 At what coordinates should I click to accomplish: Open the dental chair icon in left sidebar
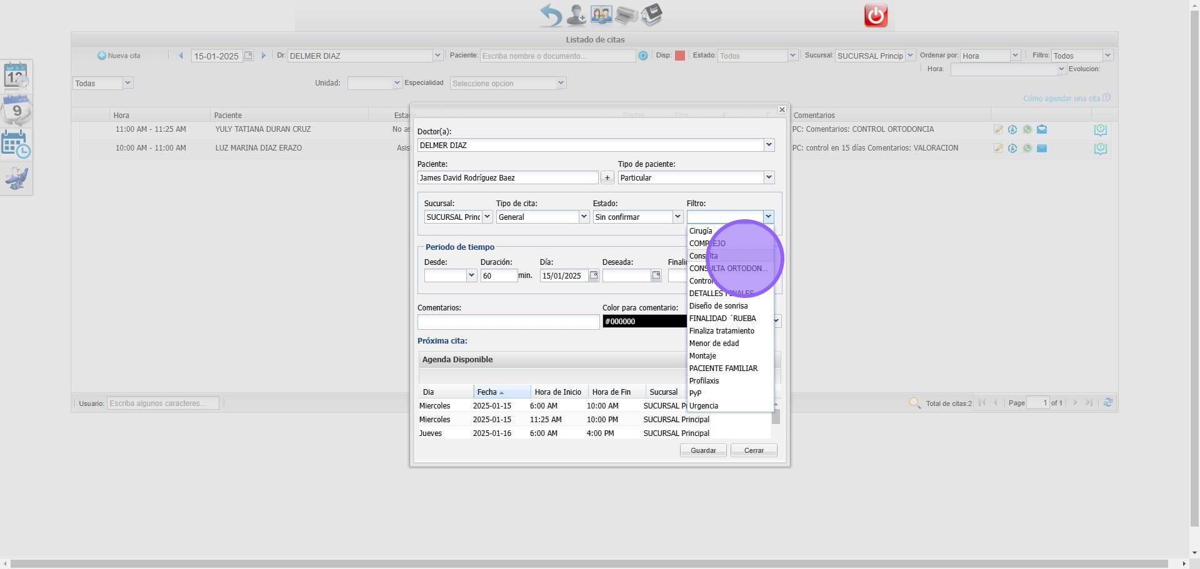[x=16, y=179]
